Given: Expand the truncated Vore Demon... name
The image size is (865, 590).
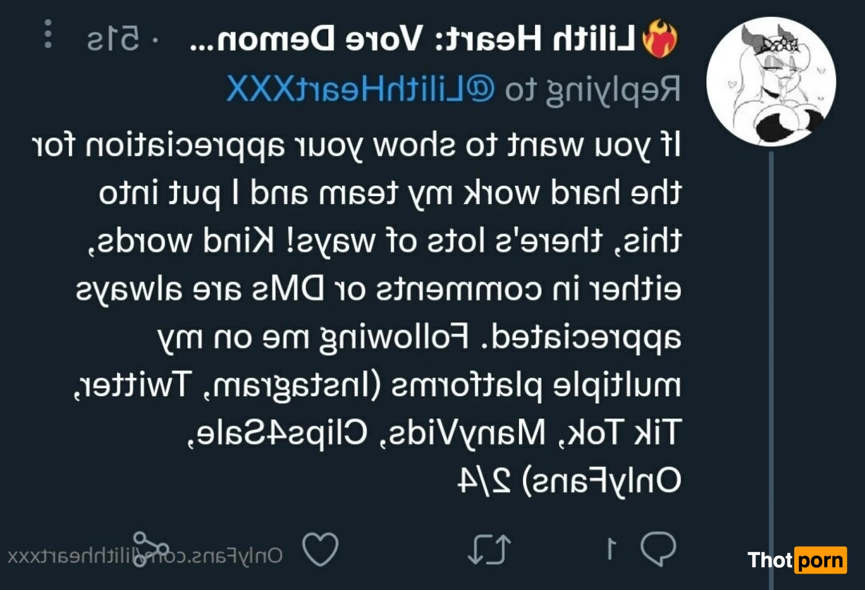Looking at the screenshot, I should (306, 39).
